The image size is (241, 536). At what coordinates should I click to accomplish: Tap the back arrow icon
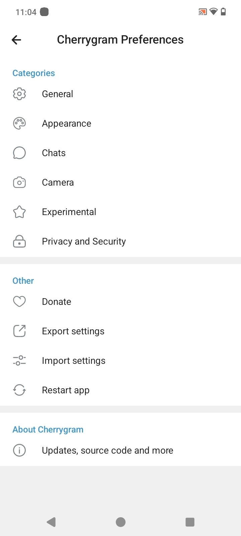tap(16, 40)
